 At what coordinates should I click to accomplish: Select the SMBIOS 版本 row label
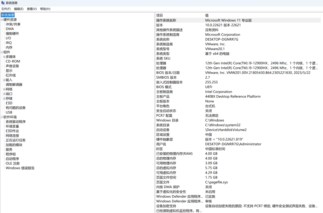[x=167, y=77]
